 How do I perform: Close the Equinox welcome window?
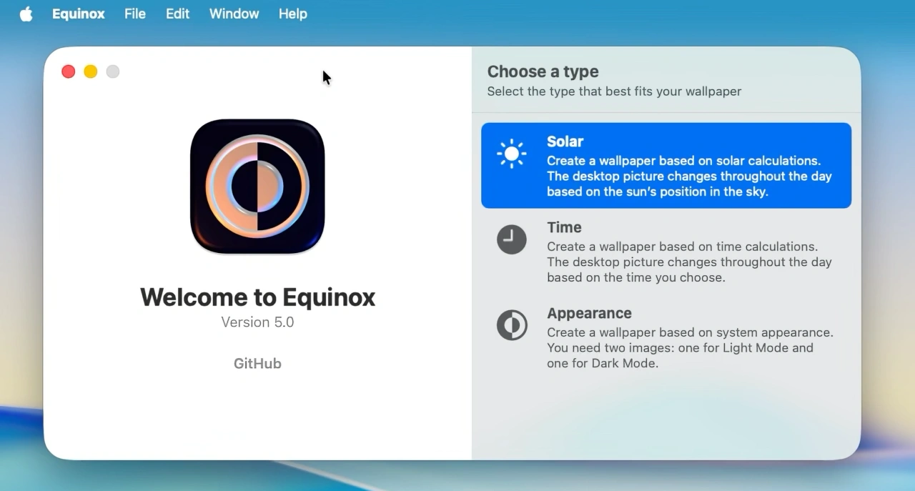coord(68,71)
